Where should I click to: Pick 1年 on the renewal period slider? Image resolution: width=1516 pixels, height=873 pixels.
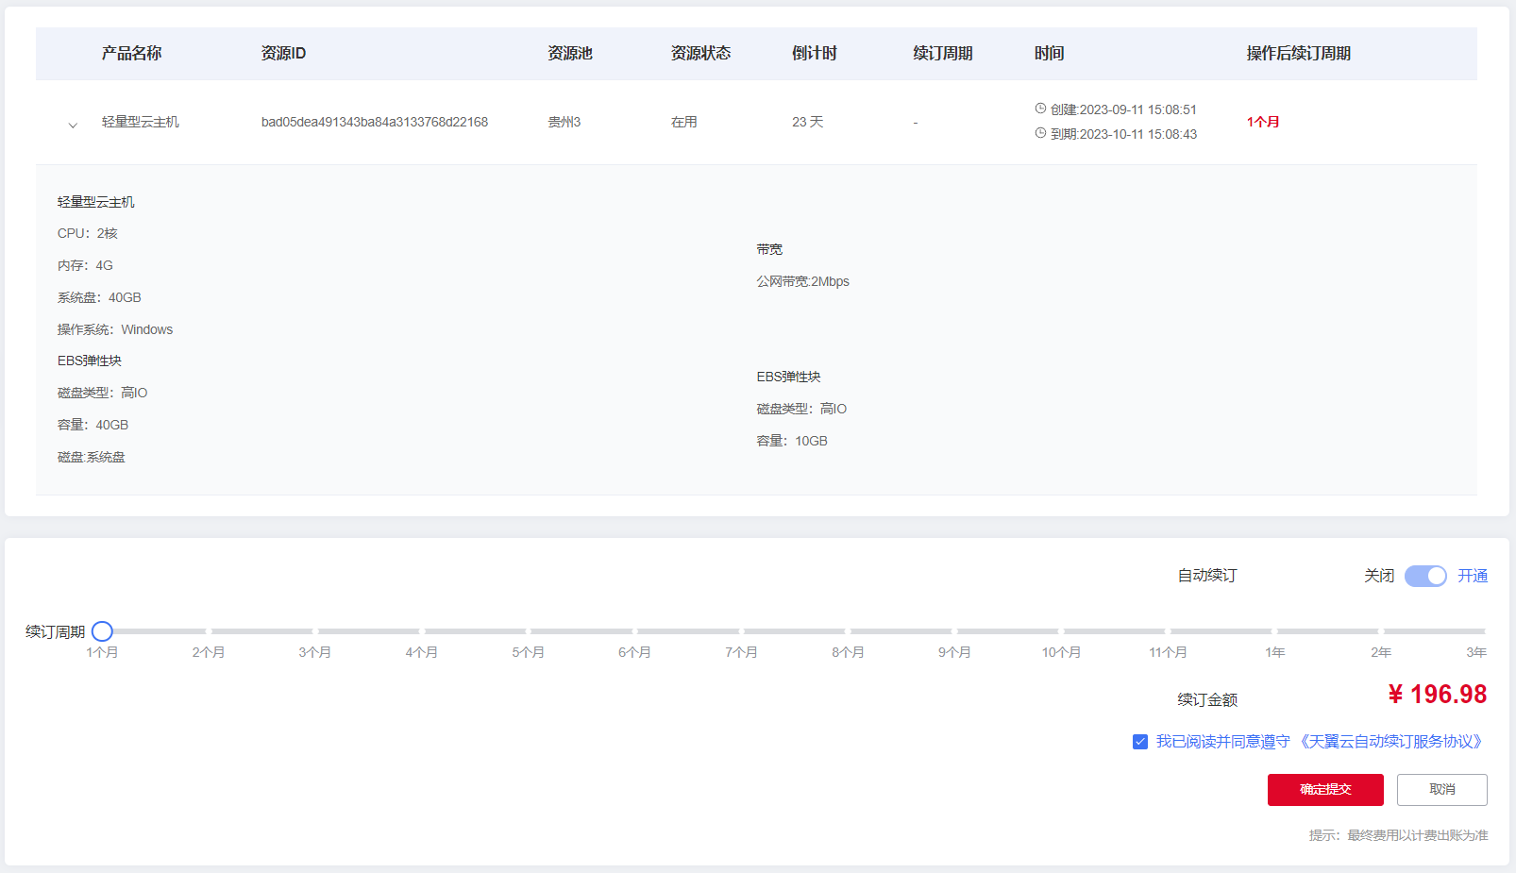tap(1274, 631)
